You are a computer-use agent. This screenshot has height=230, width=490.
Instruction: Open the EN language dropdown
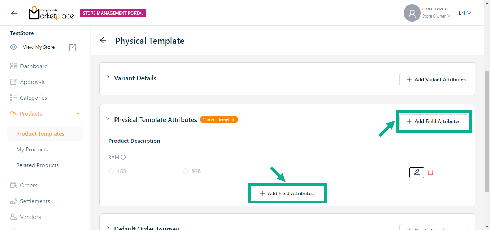point(465,13)
